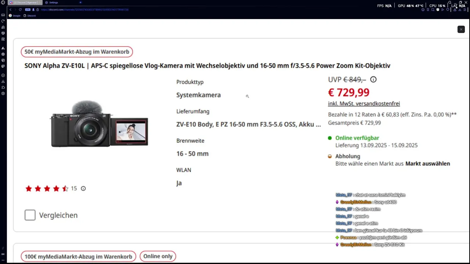Open the My Flow send icon
Viewport: 470px width, 264px height.
pos(443,10)
